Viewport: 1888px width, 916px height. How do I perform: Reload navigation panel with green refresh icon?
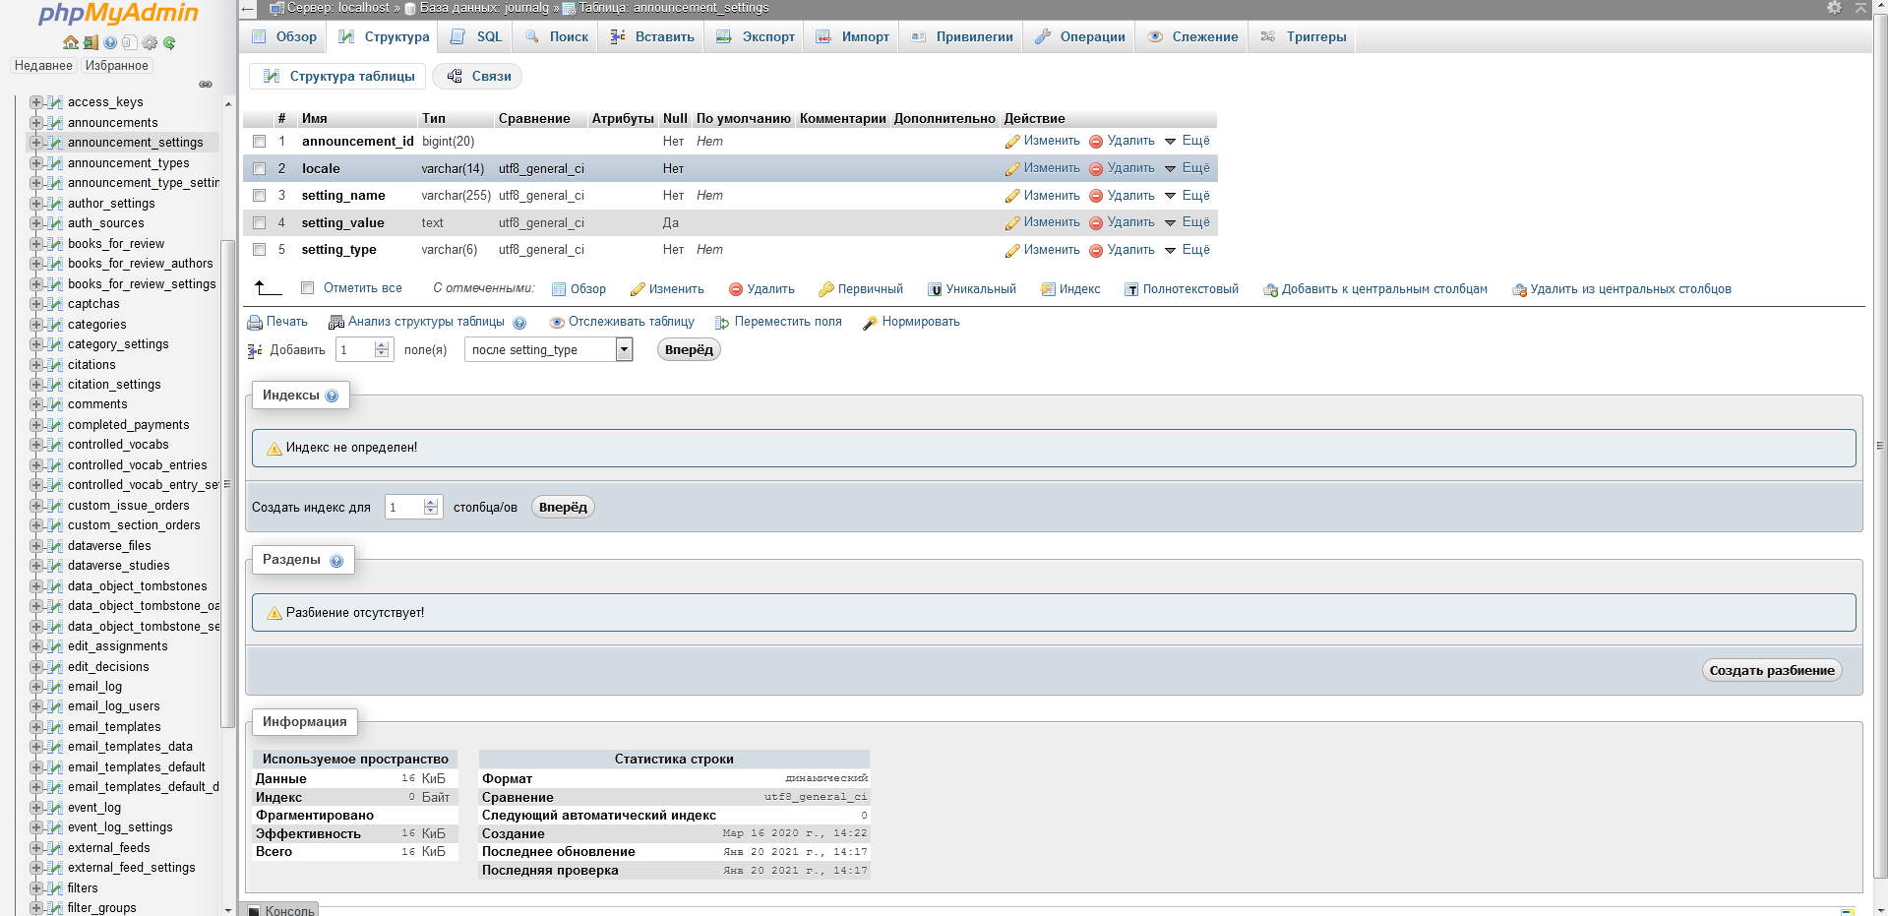[x=169, y=42]
